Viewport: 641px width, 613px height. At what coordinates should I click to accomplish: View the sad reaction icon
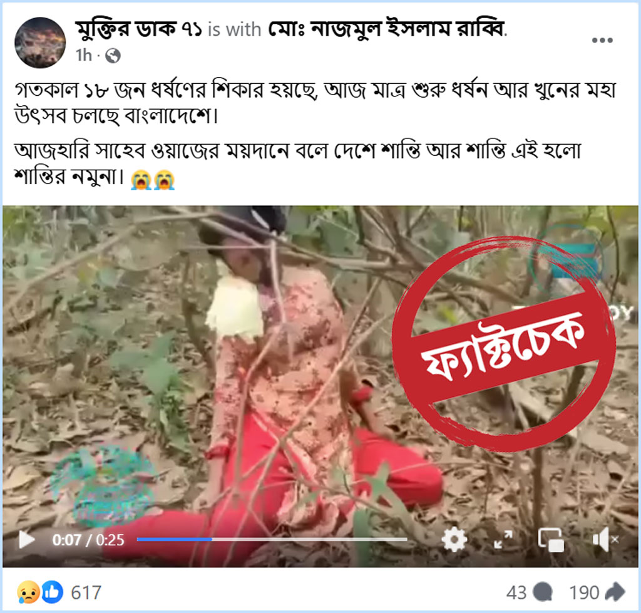(28, 592)
